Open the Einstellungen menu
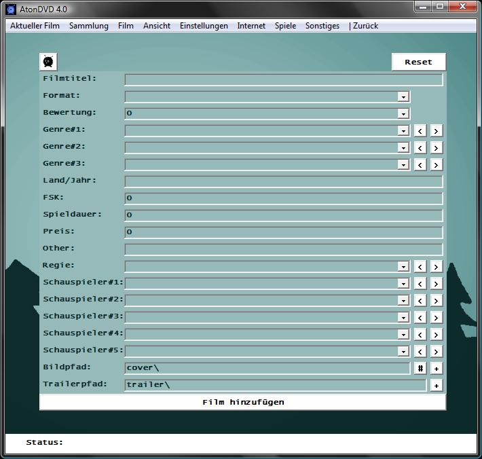The image size is (482, 459). click(204, 26)
